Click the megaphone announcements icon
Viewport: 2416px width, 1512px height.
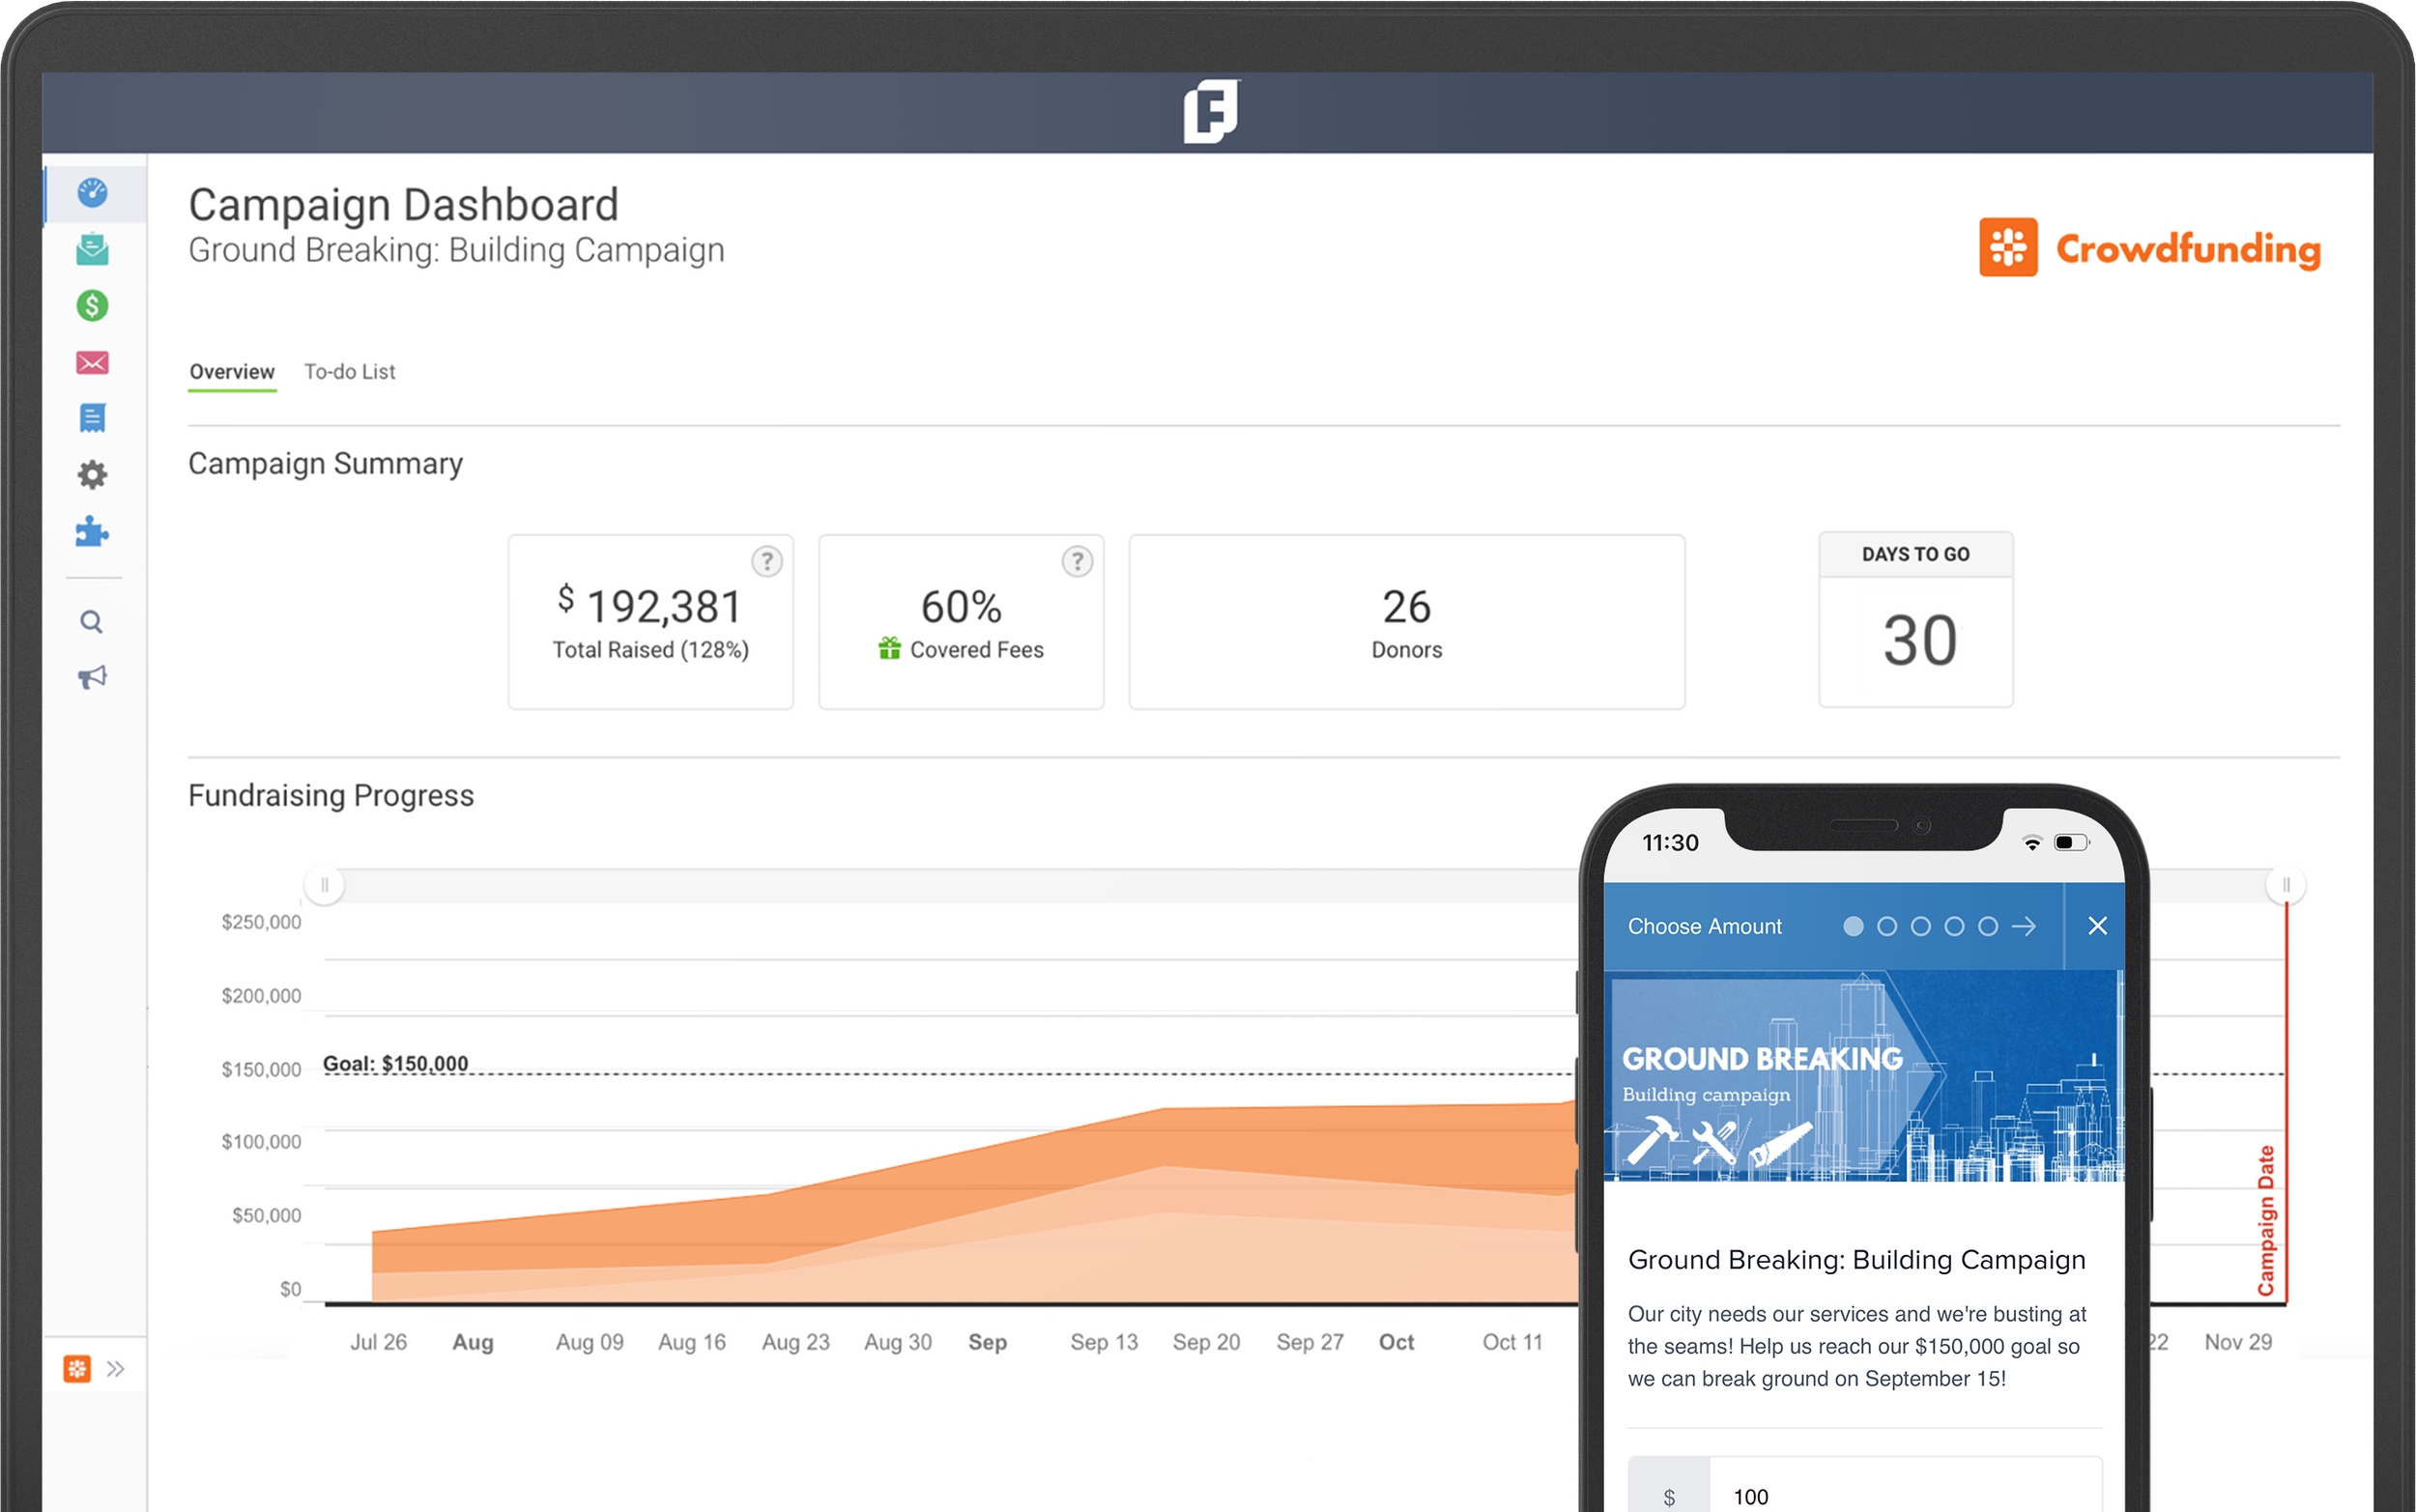click(x=92, y=678)
